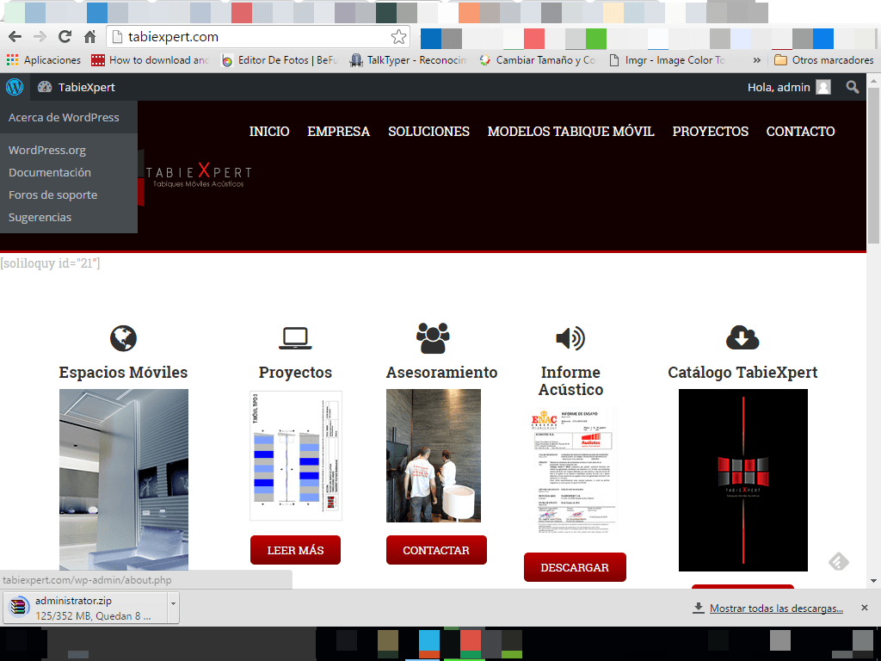Click the administrator.zip download progress text
Image resolution: width=881 pixels, height=661 pixels.
(x=93, y=616)
